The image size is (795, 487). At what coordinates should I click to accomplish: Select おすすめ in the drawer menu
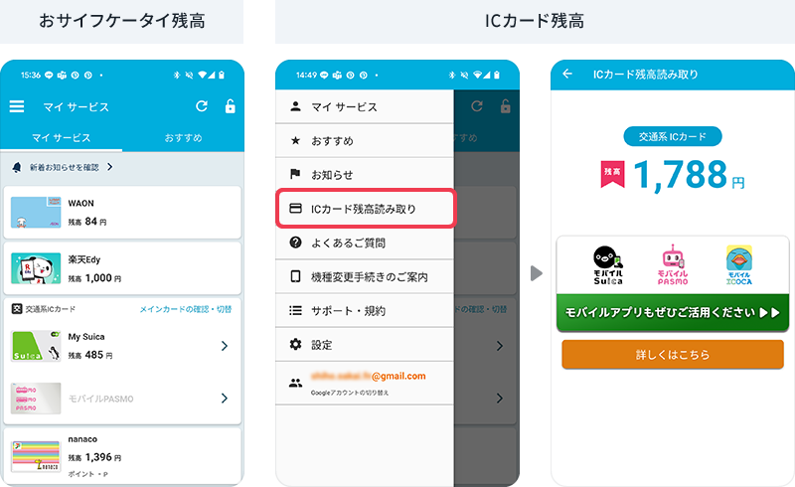pyautogui.click(x=365, y=141)
